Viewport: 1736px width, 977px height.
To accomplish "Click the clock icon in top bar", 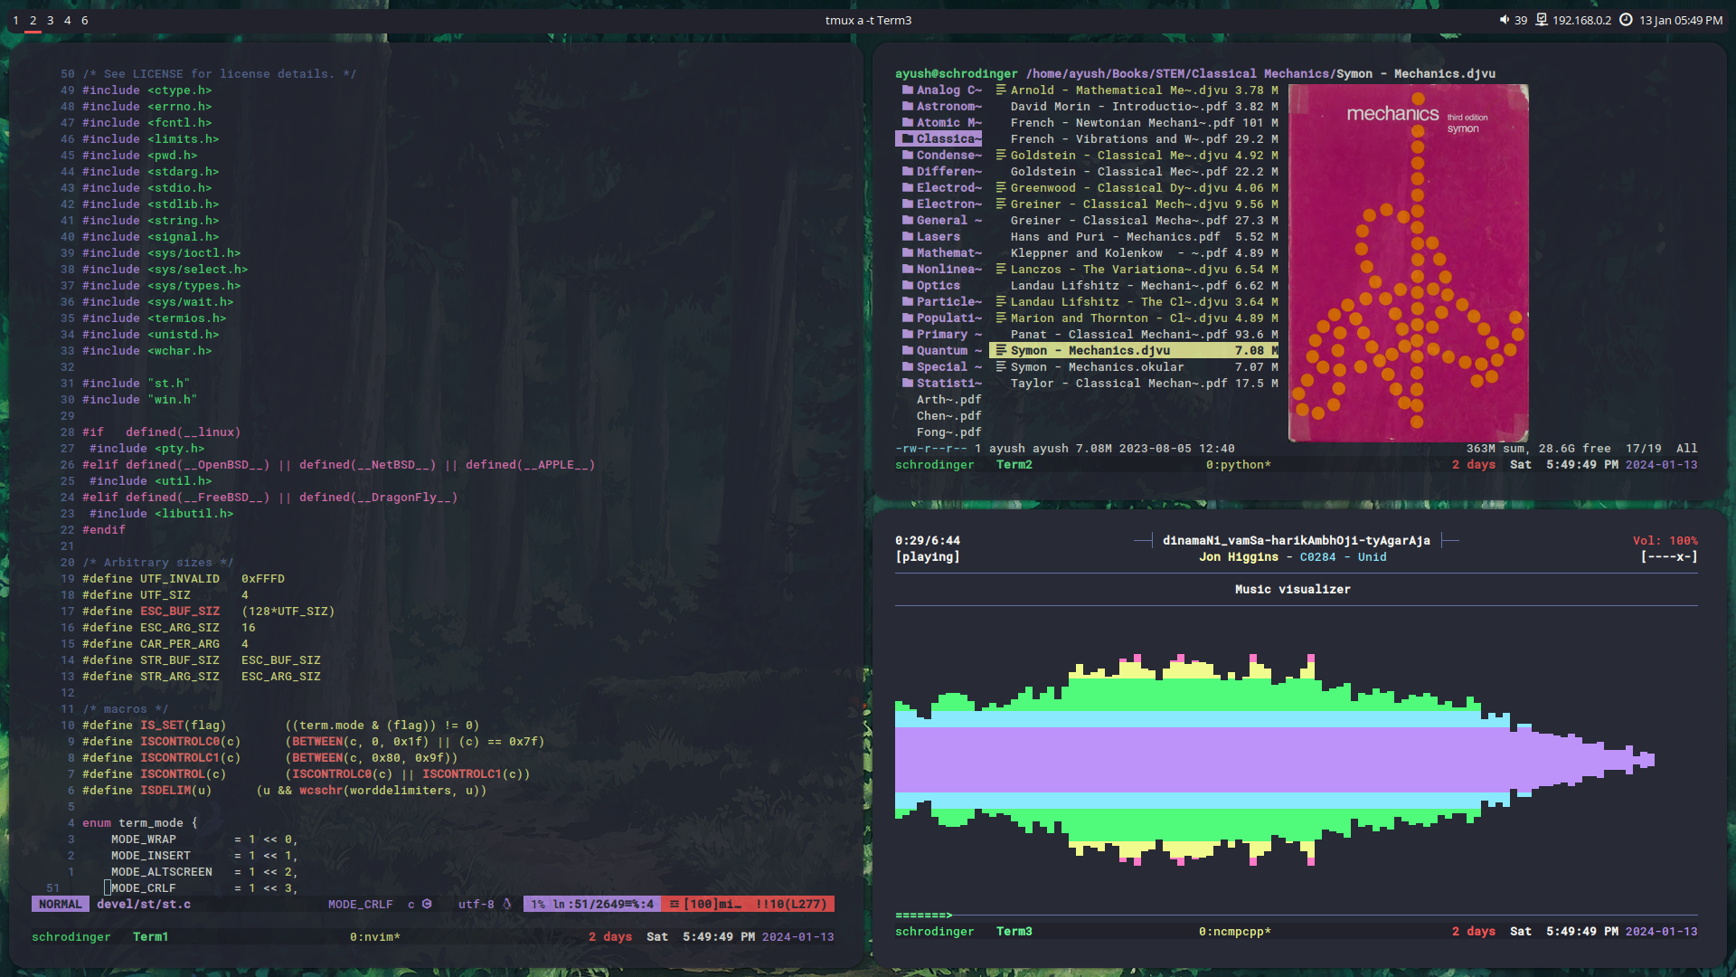I will pyautogui.click(x=1626, y=20).
